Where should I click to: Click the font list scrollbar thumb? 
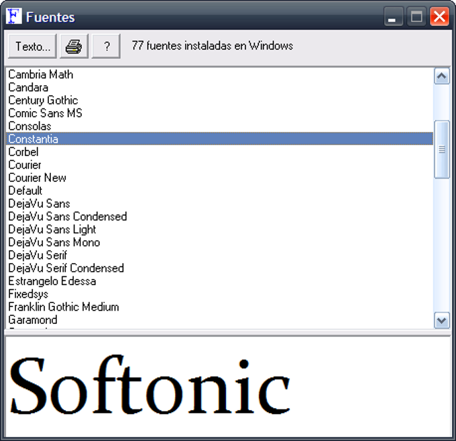pyautogui.click(x=442, y=149)
